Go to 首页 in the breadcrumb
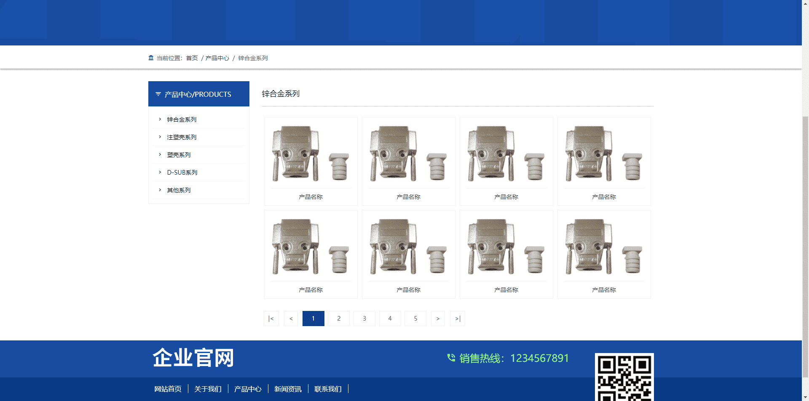This screenshot has width=809, height=401. [192, 58]
